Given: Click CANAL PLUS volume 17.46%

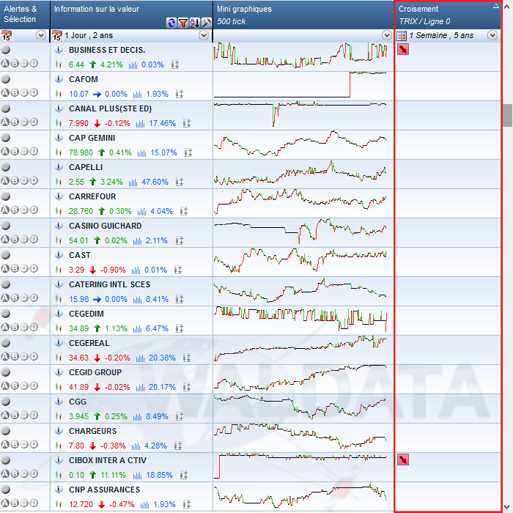Looking at the screenshot, I should [162, 123].
